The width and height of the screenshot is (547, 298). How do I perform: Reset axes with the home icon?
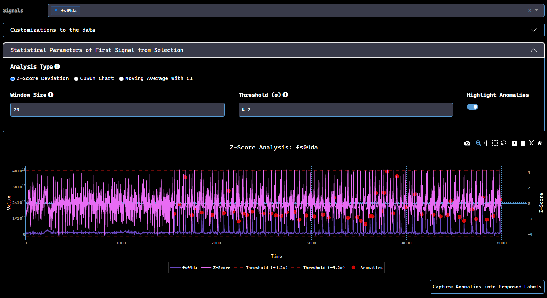tap(540, 143)
